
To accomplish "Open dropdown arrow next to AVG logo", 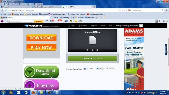I will [x=7, y=18].
